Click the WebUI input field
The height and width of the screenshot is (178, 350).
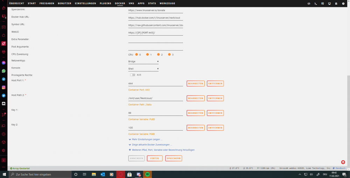pyautogui.click(x=156, y=33)
